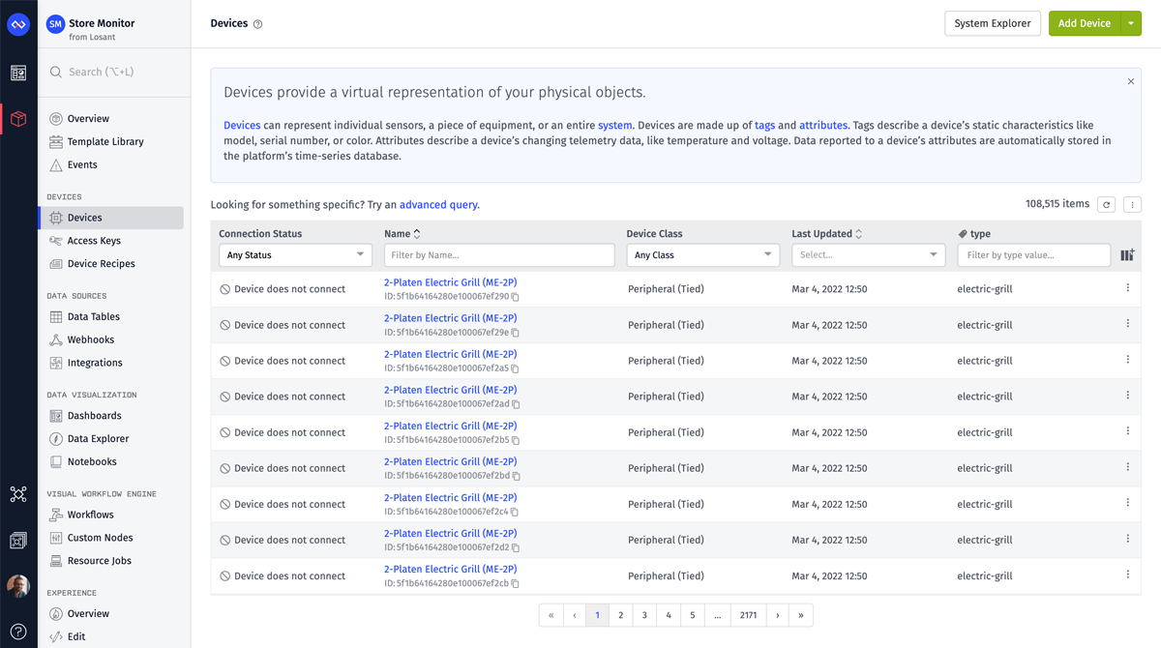Click the refresh devices list icon
The width and height of the screenshot is (1161, 648).
pos(1107,204)
